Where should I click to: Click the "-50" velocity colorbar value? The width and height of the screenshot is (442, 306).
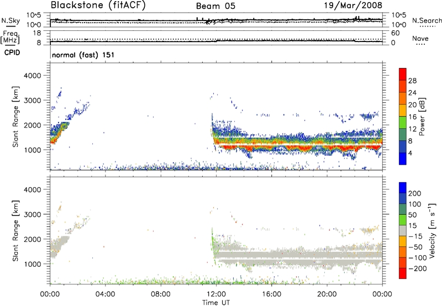tap(415, 247)
